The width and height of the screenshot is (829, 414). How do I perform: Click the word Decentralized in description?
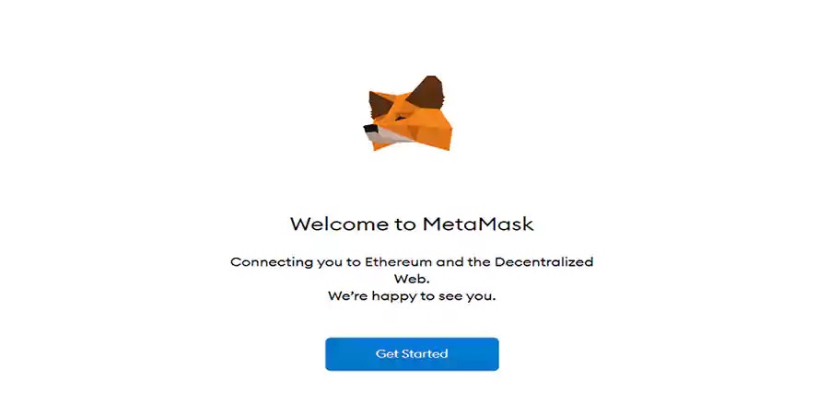(544, 262)
